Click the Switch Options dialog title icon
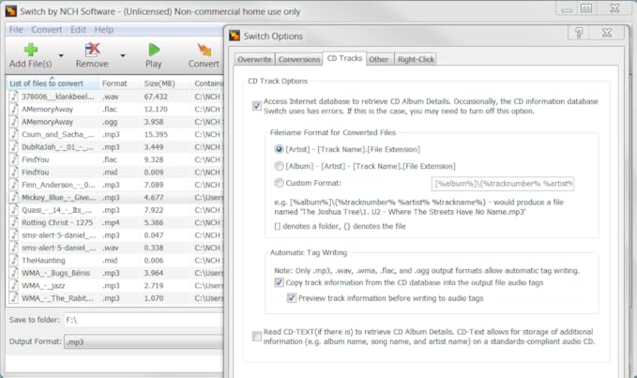This screenshot has width=637, height=378. 235,36
